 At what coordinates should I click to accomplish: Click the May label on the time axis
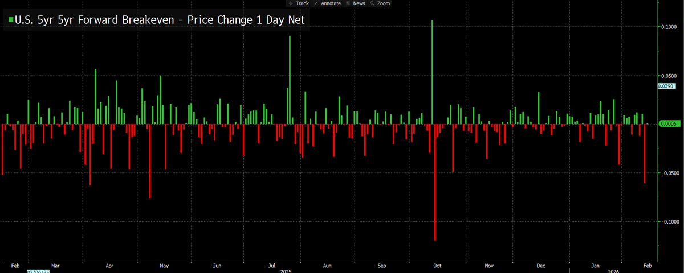(164, 266)
